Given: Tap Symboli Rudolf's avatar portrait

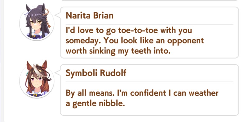Looking at the screenshot, I should 37,80.
